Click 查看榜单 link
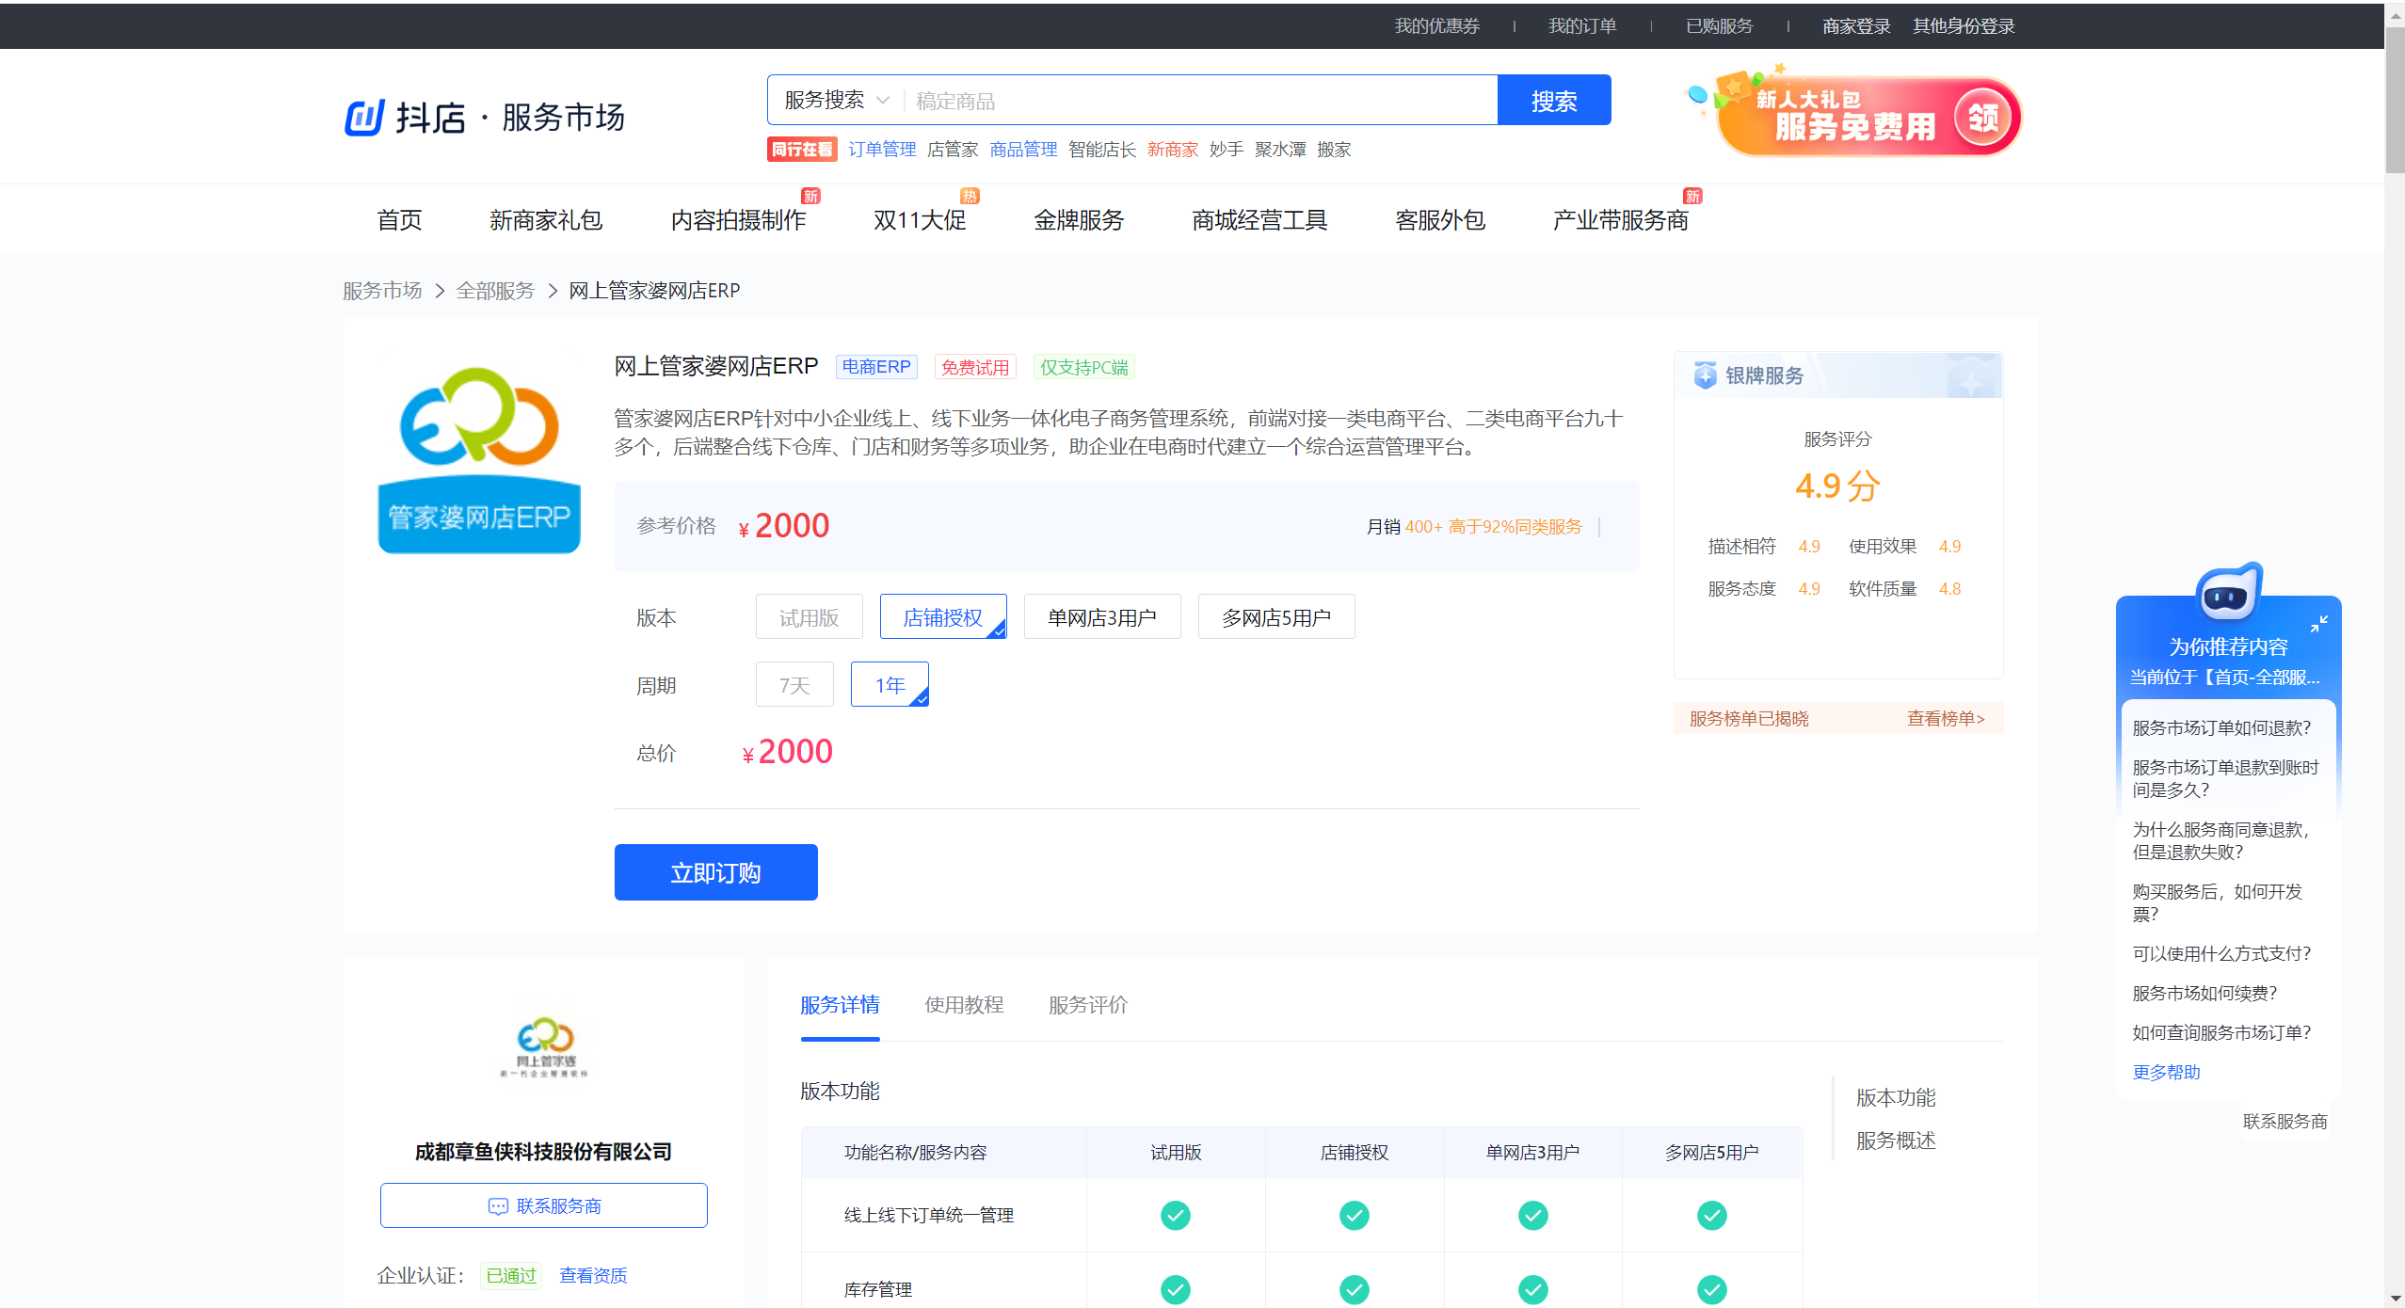This screenshot has width=2405, height=1308. click(x=1946, y=719)
